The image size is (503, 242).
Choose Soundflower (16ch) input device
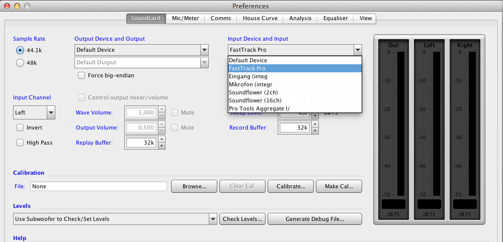295,100
